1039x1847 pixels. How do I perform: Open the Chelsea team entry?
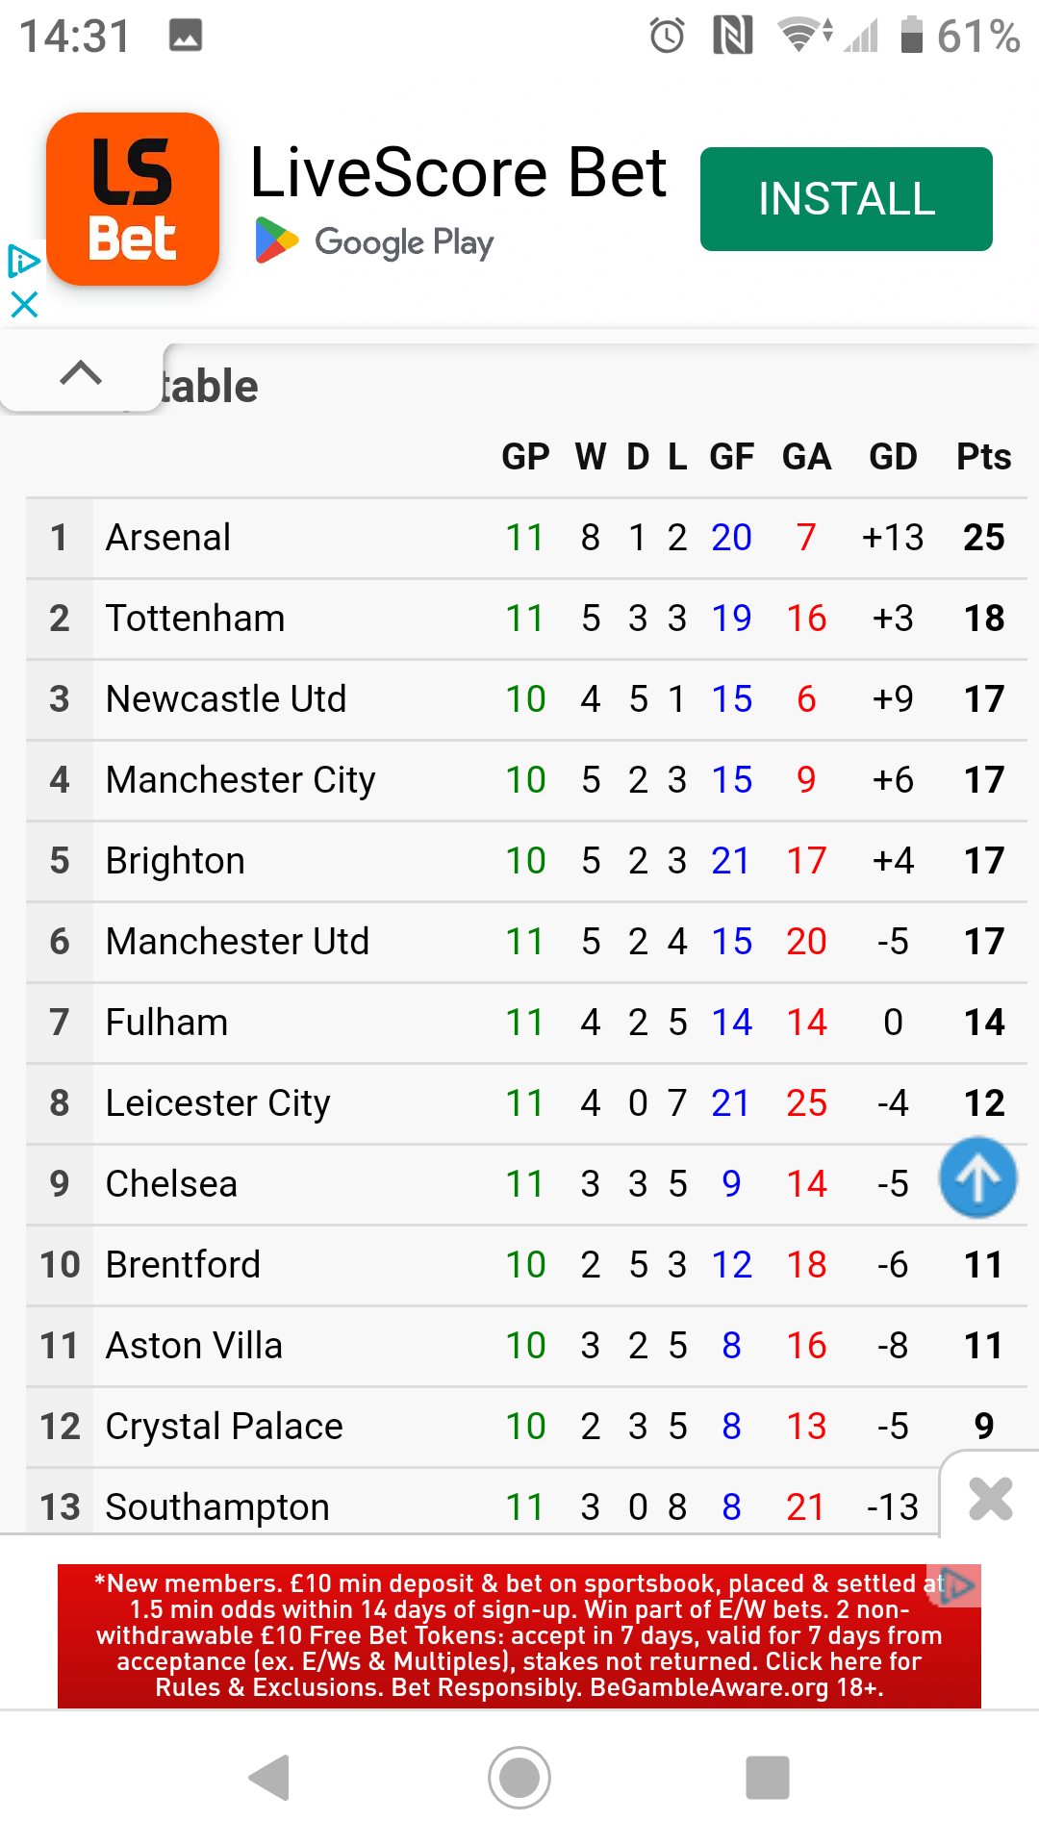coord(171,1184)
